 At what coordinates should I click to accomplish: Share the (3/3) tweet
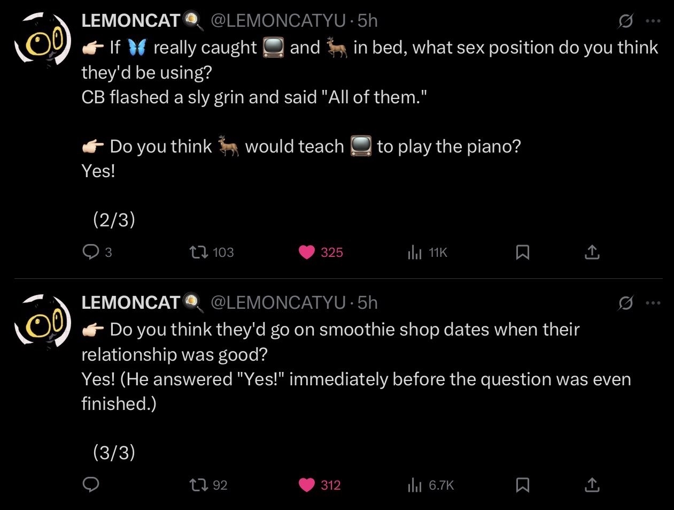(592, 485)
